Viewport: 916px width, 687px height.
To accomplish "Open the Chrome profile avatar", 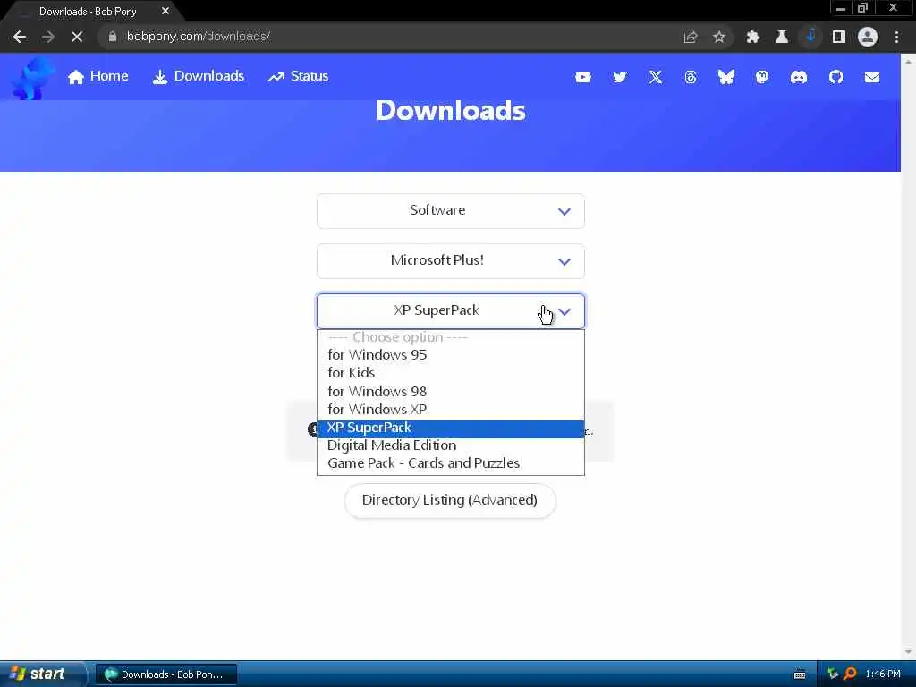I will click(x=868, y=37).
